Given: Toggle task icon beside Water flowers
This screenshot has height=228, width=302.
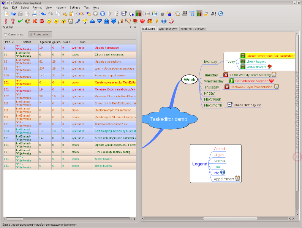Looking at the screenshot, I should pyautogui.click(x=243, y=67).
